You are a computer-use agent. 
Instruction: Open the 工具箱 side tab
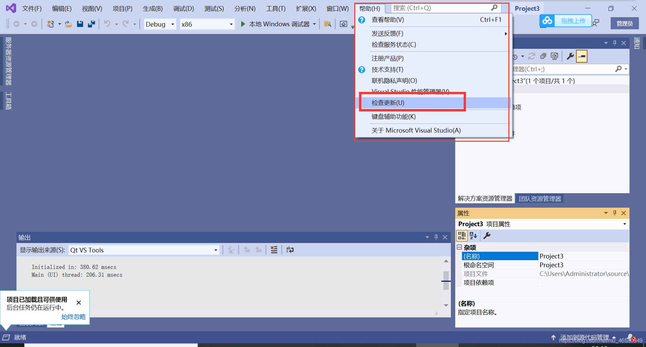8,101
